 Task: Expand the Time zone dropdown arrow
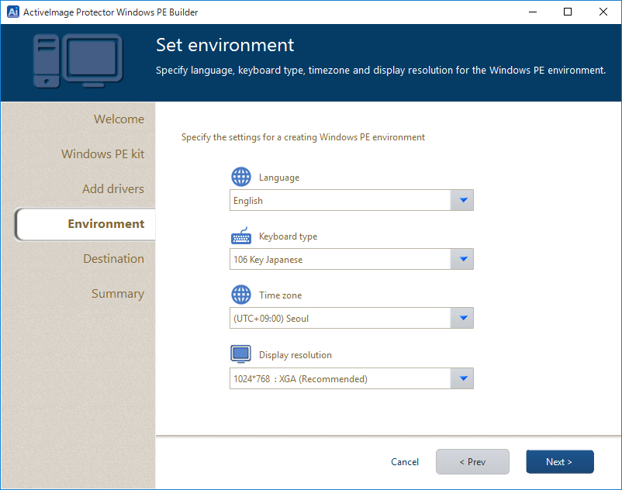[x=462, y=318]
